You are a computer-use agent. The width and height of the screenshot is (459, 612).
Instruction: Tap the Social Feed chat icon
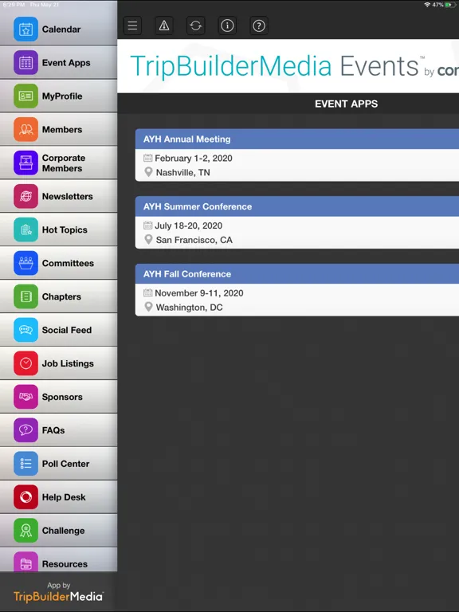click(x=25, y=330)
